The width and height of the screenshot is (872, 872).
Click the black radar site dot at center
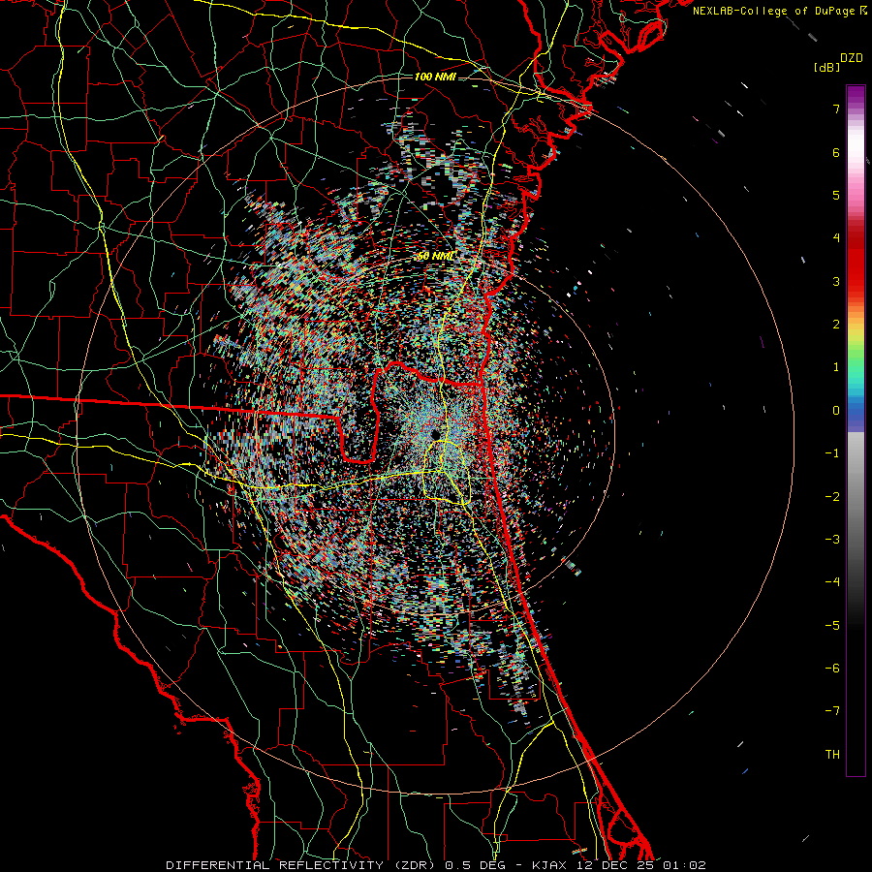click(435, 434)
